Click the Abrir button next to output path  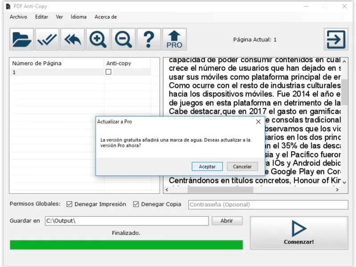[x=227, y=221]
